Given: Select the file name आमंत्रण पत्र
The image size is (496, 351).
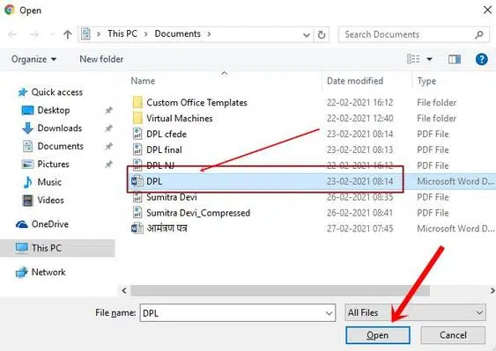Looking at the screenshot, I should tap(167, 229).
